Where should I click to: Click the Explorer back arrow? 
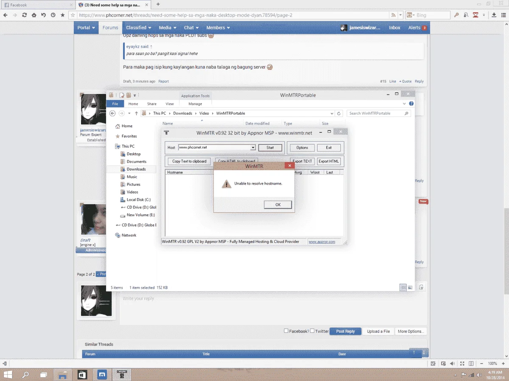click(x=112, y=113)
